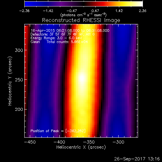Click the colorbar units text 'photons cm-2 s-1 asec-2'
Image resolution: width=162 pixels, height=162 pixels.
pyautogui.click(x=84, y=15)
